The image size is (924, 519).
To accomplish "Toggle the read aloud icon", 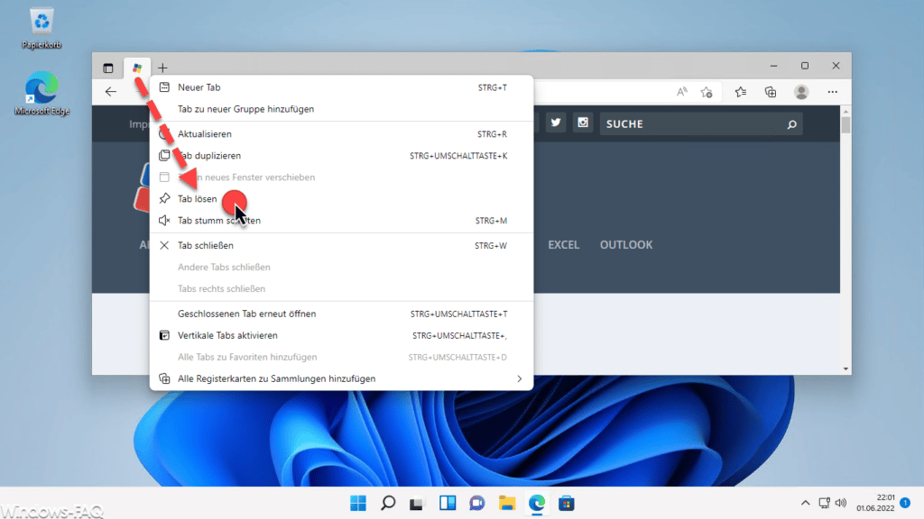I will click(x=682, y=92).
